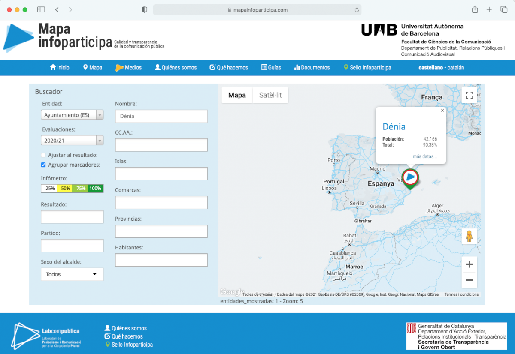The image size is (515, 354).
Task: Go to the Documentos menu item
Action: [x=312, y=68]
